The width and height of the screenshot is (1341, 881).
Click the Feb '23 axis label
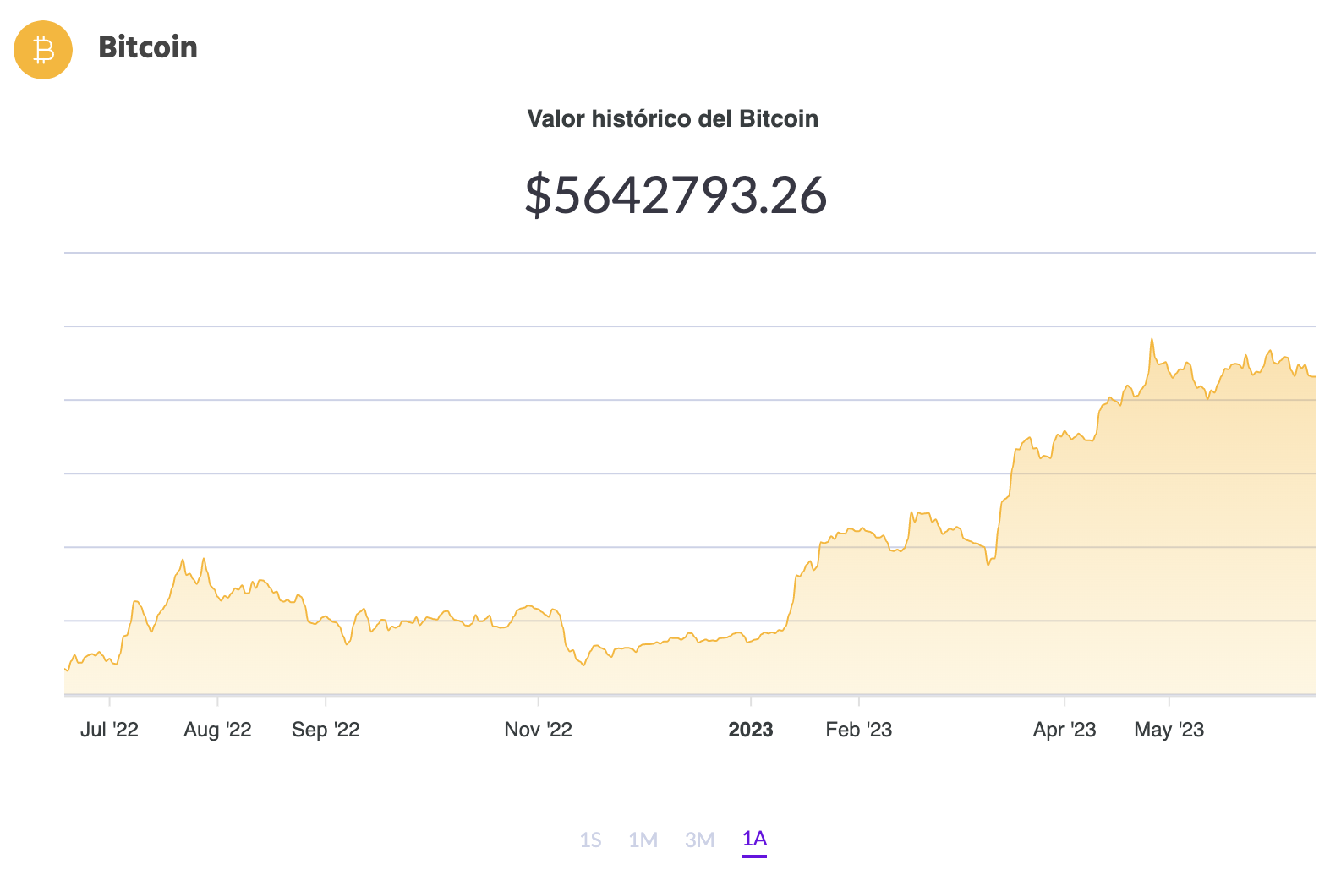(857, 730)
